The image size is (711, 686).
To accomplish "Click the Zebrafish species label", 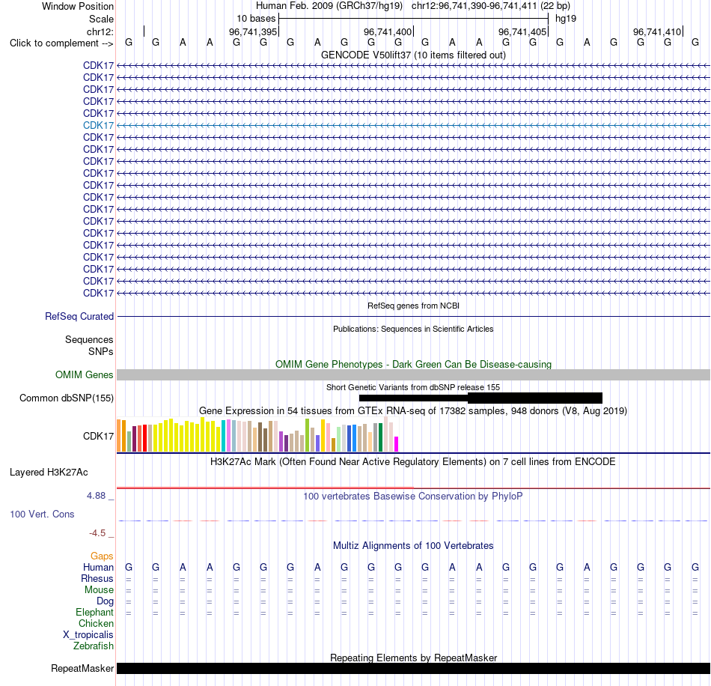I will click(94, 646).
